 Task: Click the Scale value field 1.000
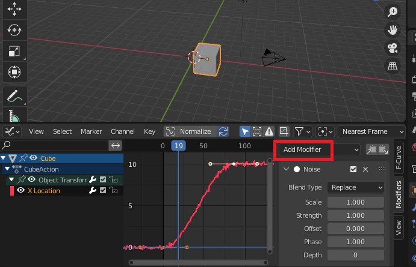(x=356, y=202)
